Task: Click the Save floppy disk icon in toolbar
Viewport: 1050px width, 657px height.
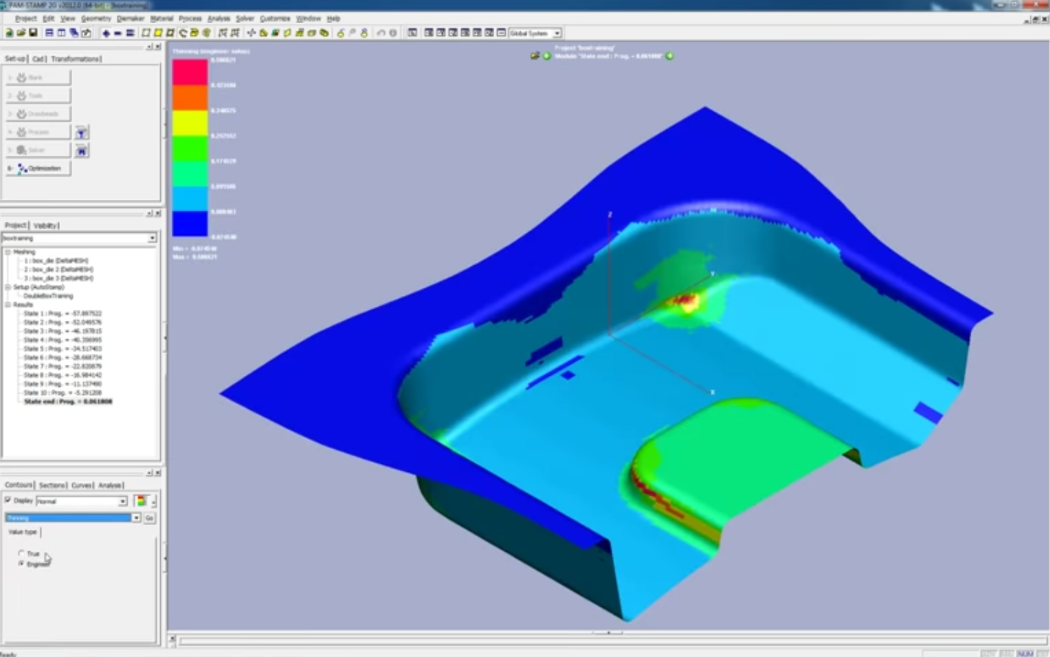Action: pos(33,33)
